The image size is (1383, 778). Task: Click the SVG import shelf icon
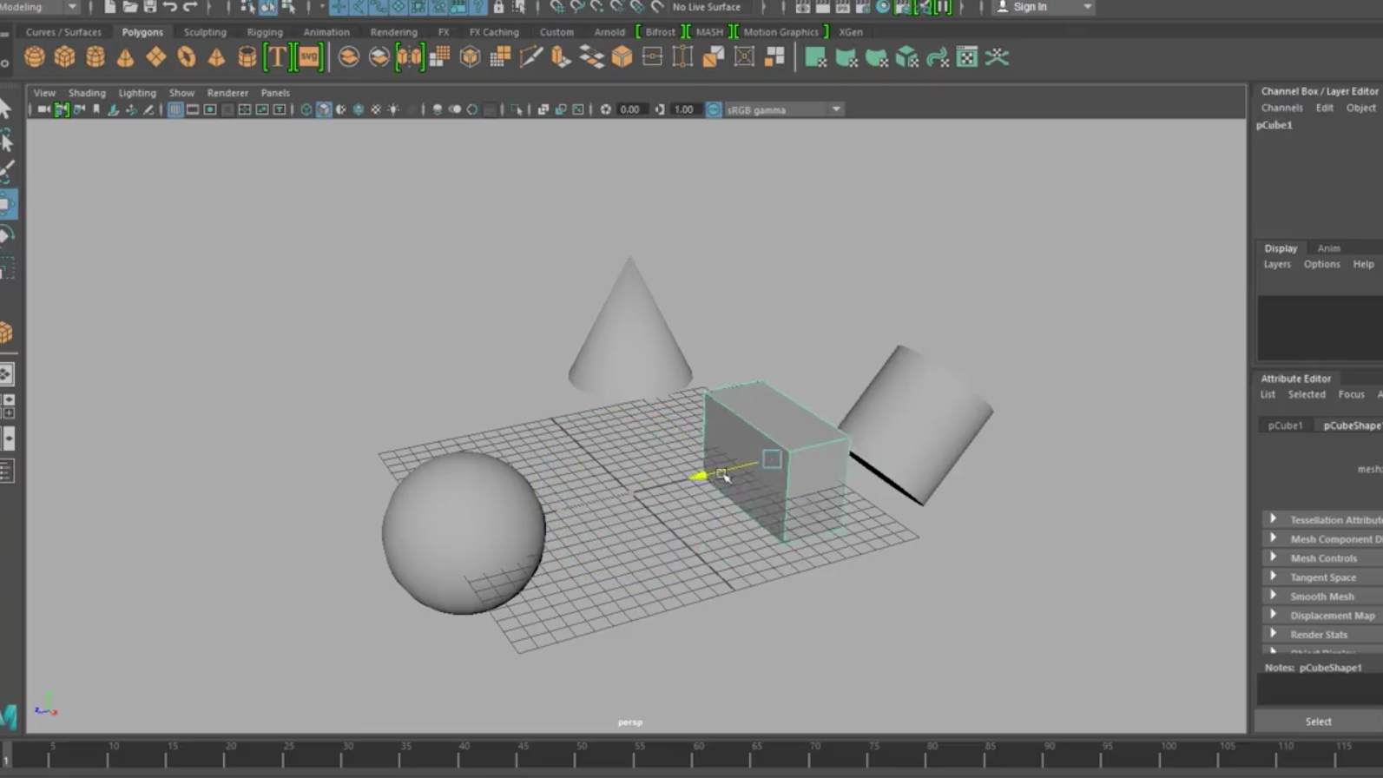tap(309, 57)
